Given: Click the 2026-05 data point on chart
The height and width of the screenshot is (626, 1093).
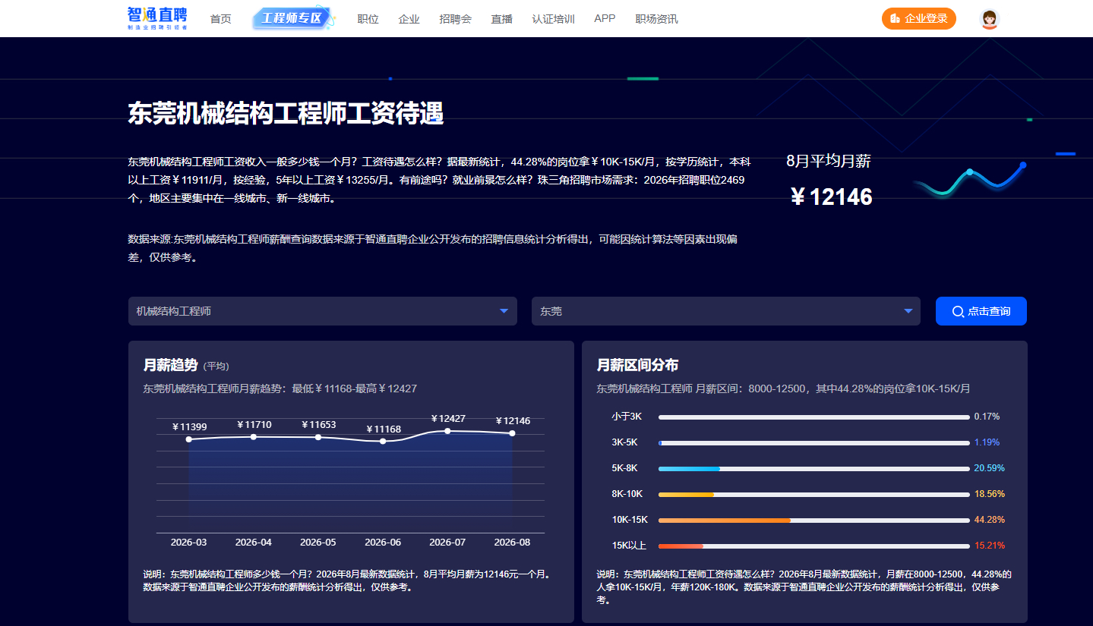Looking at the screenshot, I should coord(318,437).
